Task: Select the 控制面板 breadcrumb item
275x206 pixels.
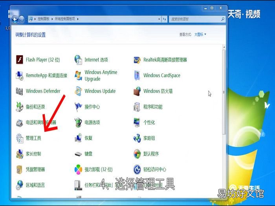Action: (44, 19)
